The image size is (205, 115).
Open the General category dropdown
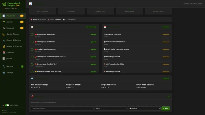tap(144, 108)
